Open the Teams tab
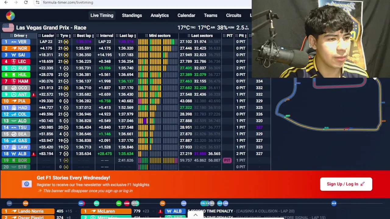The height and width of the screenshot is (219, 390). pyautogui.click(x=211, y=16)
